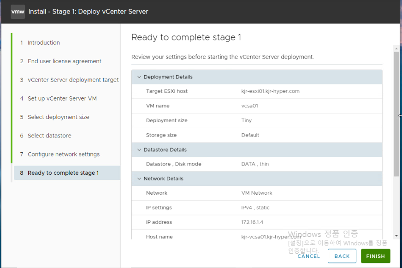Click the BACK button

click(342, 256)
